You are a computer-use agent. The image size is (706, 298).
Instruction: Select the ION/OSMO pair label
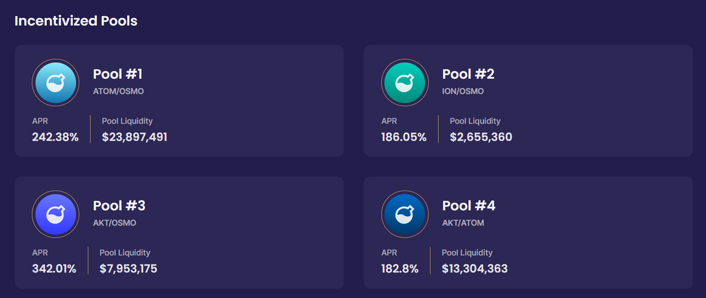coord(463,91)
